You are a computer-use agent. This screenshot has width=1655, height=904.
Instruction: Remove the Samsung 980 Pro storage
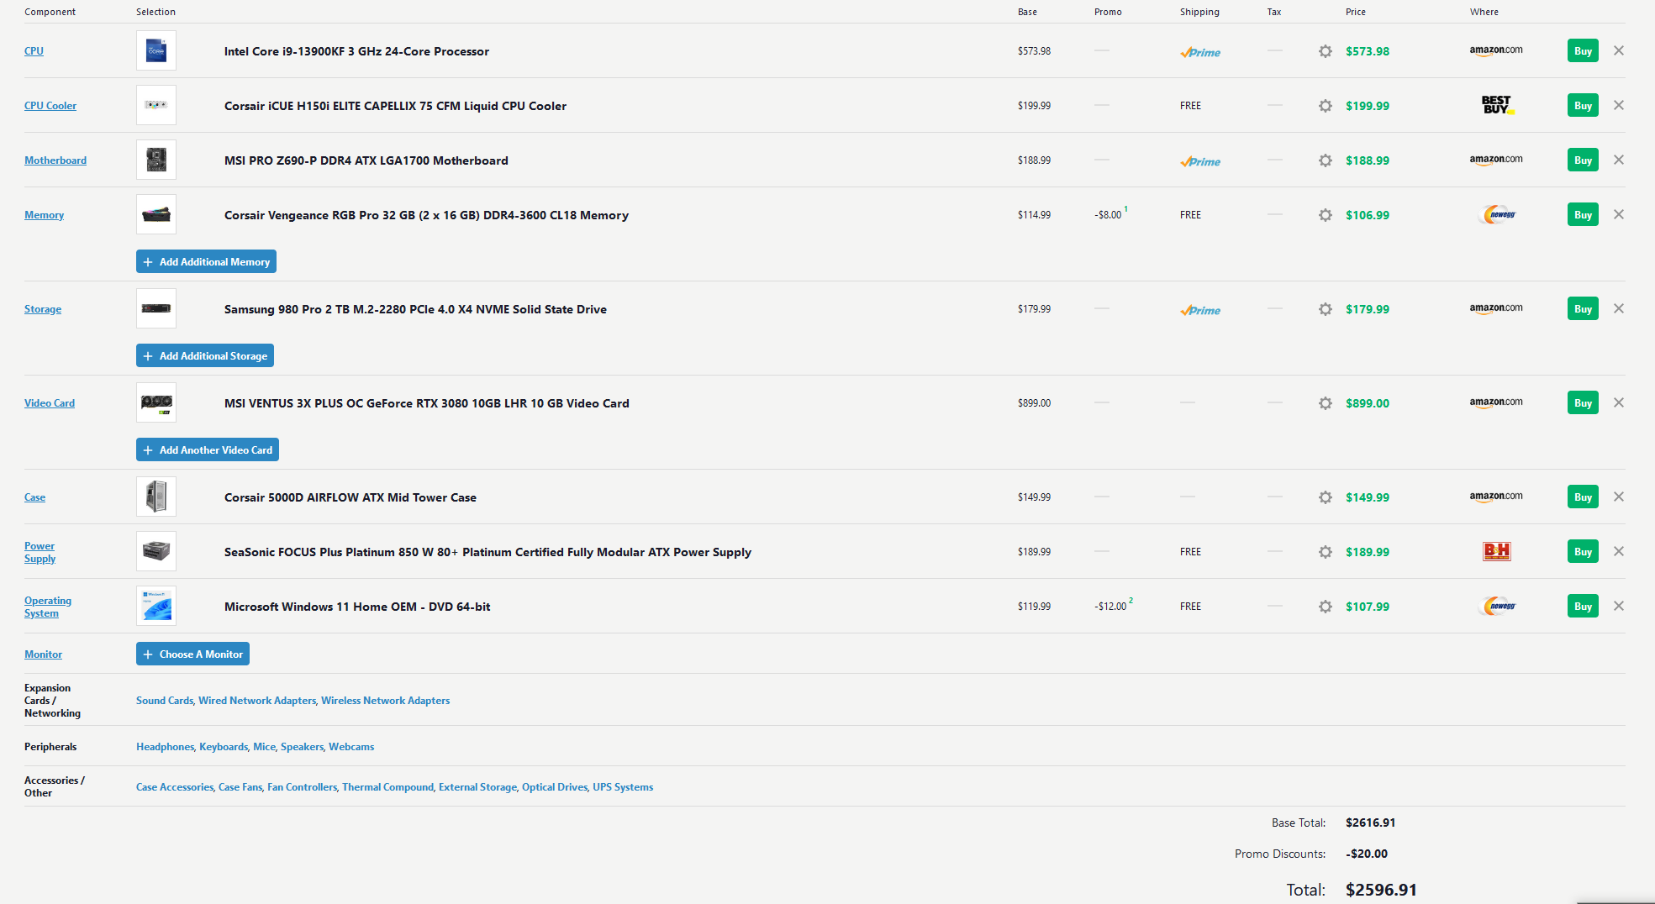tap(1619, 308)
